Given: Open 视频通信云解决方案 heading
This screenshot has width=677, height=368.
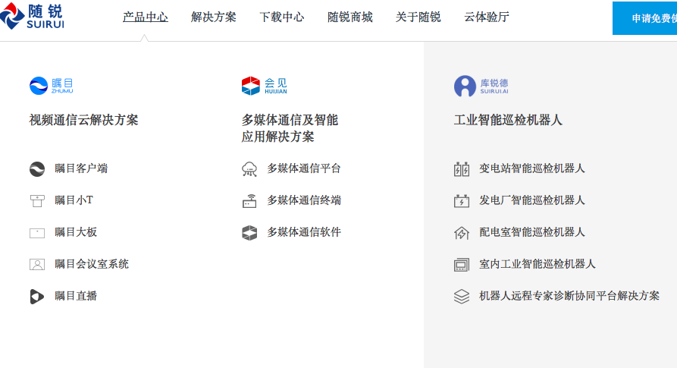Looking at the screenshot, I should 83,120.
